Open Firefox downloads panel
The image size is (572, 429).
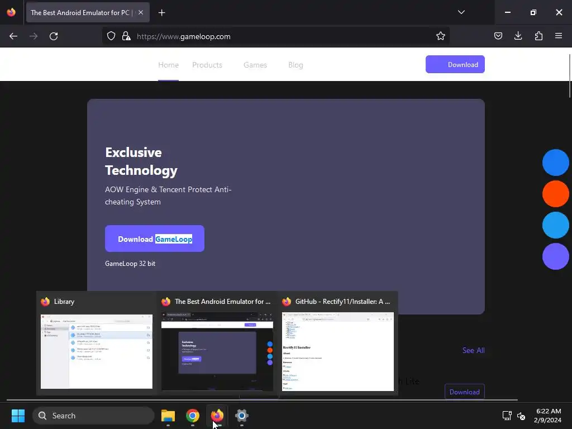tap(518, 36)
